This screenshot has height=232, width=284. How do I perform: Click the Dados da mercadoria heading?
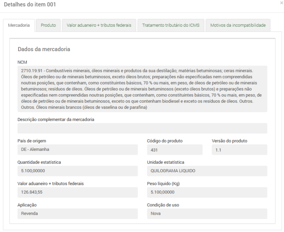[x=44, y=50]
